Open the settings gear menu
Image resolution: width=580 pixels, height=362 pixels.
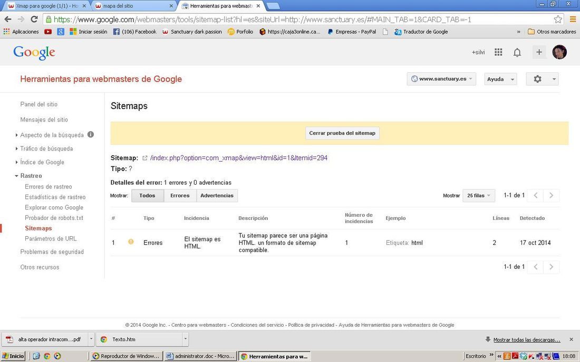542,79
